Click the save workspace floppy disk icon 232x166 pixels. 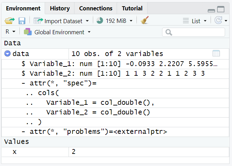pyautogui.click(x=21, y=21)
